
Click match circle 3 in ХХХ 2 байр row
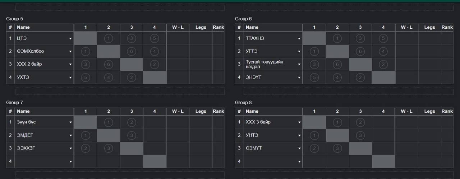86,65
